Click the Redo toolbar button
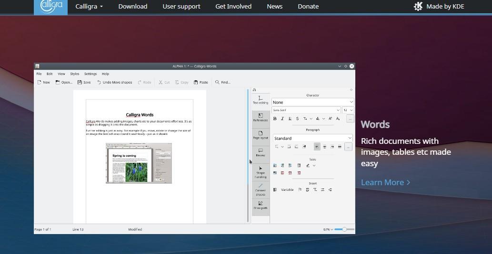 (144, 82)
